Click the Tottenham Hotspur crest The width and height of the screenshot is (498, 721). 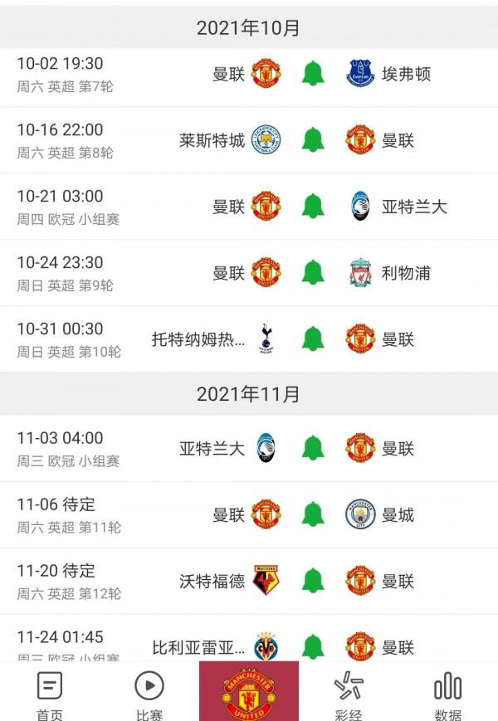[266, 339]
